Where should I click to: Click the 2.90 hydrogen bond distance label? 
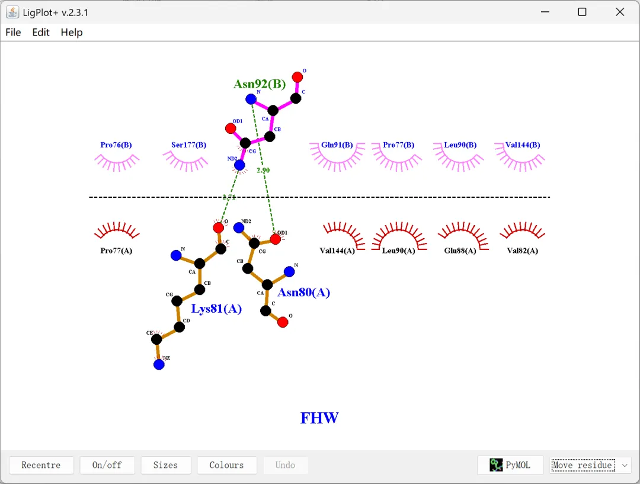click(263, 170)
